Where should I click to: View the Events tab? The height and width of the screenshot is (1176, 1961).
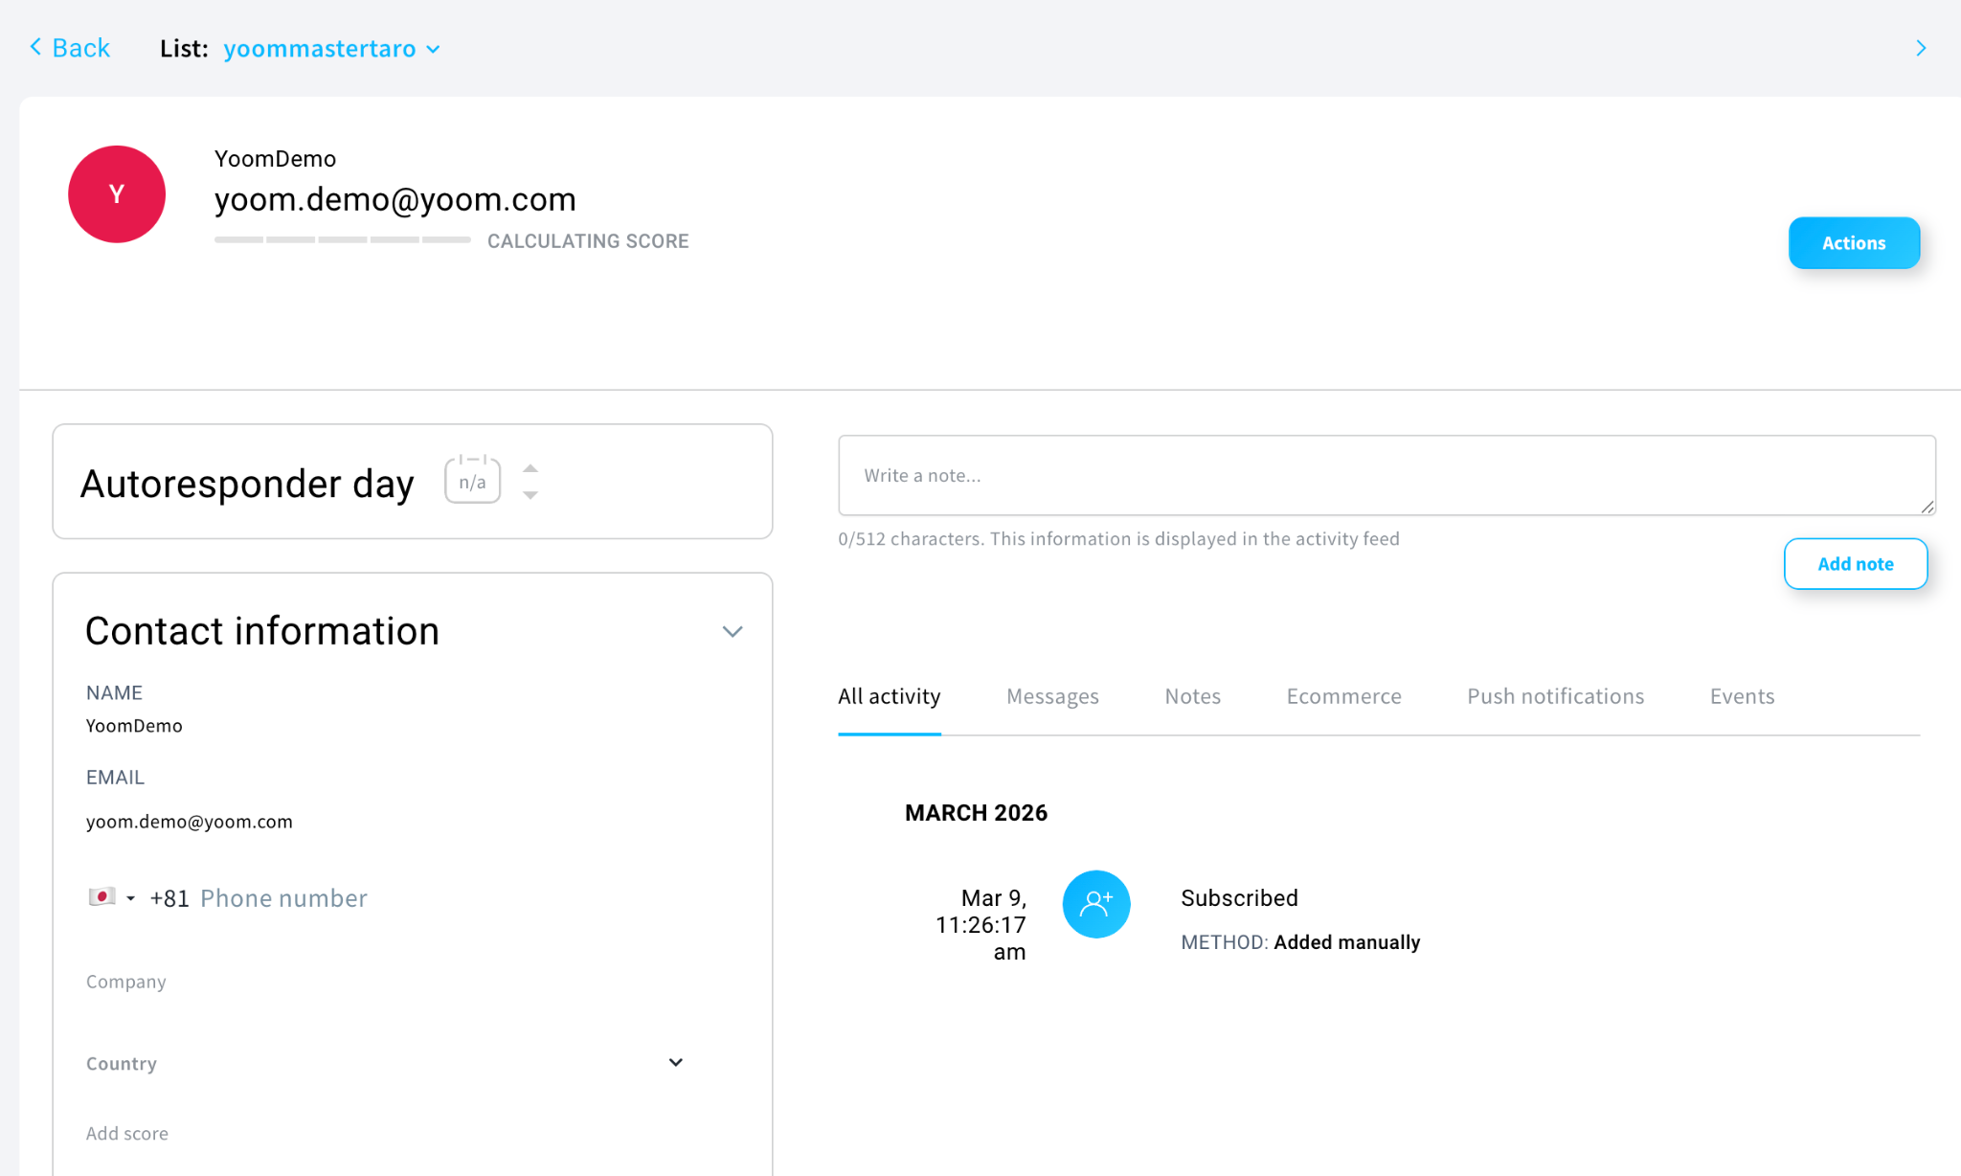tap(1742, 696)
